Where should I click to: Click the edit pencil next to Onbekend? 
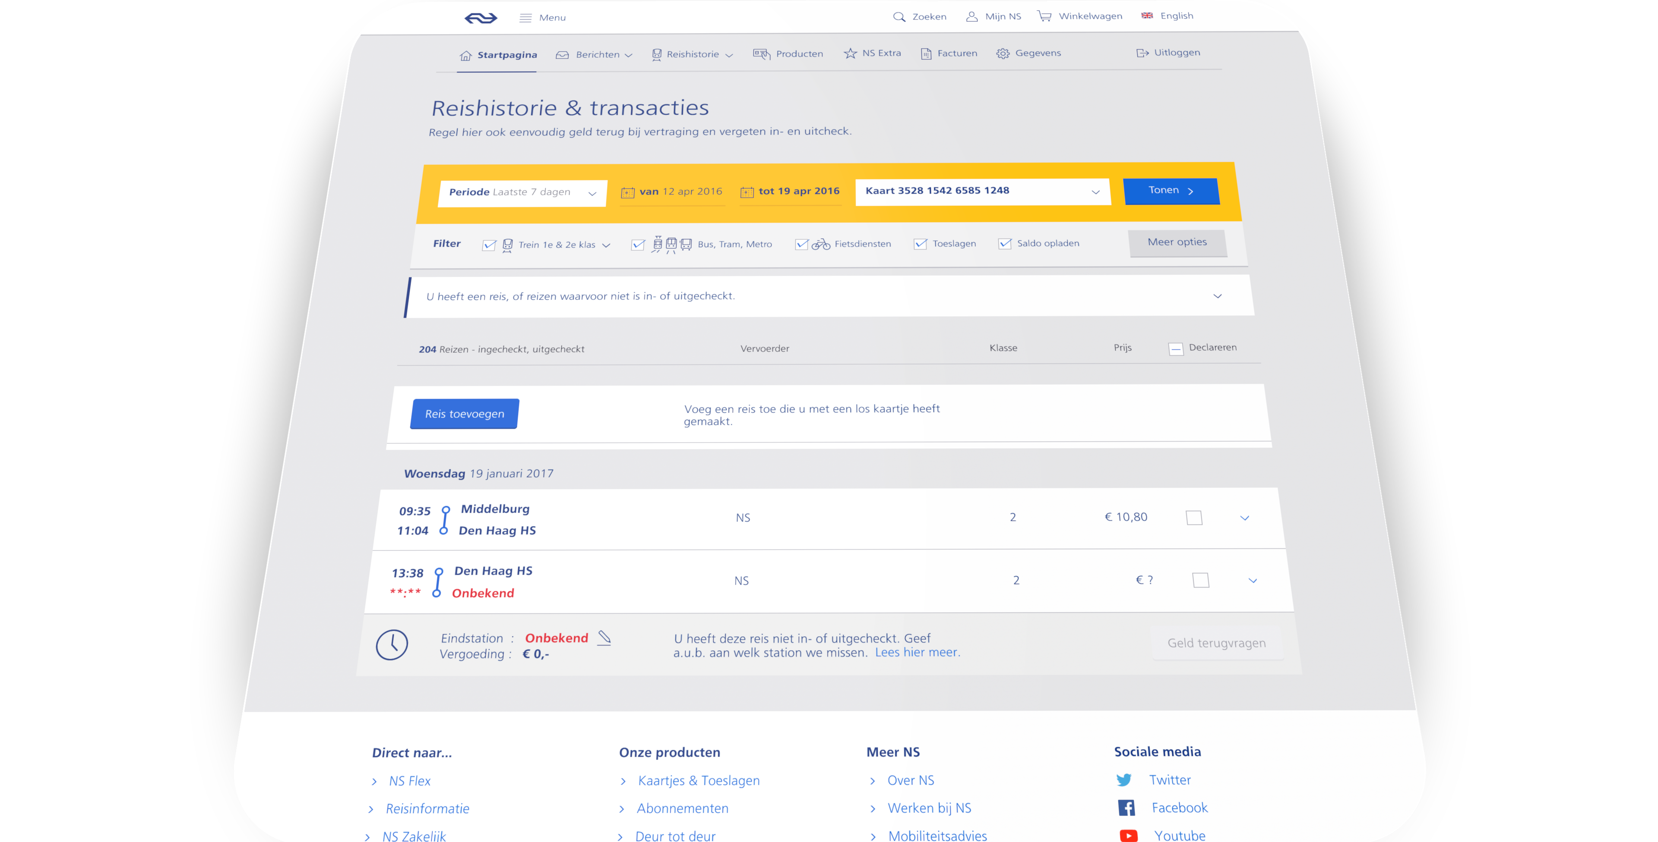tap(604, 638)
